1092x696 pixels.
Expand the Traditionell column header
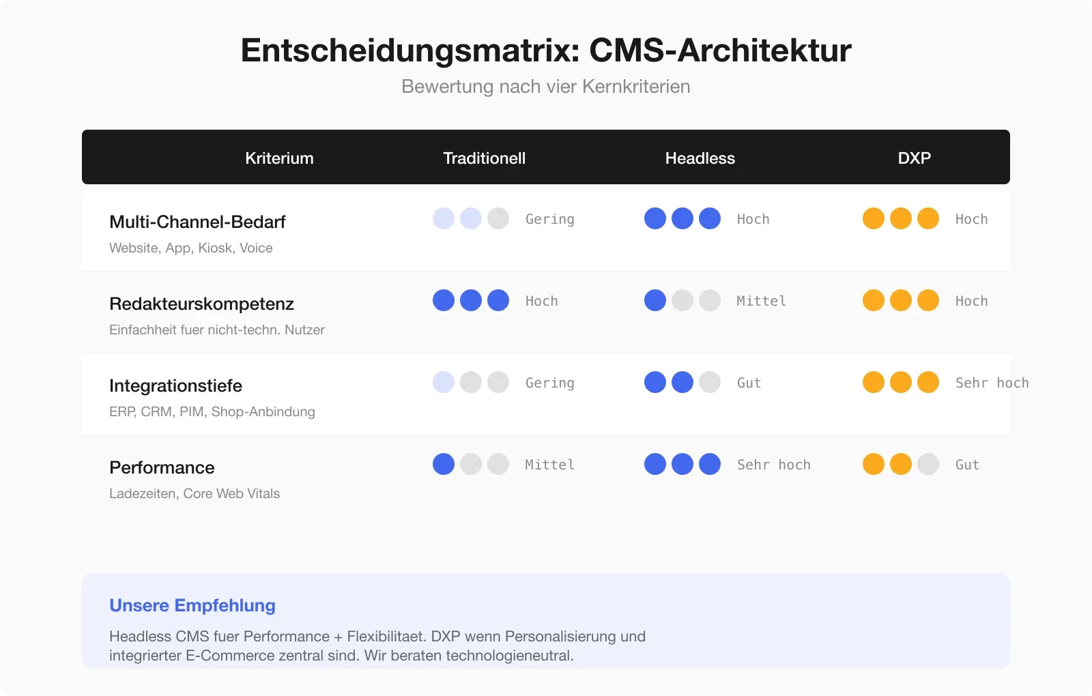485,158
